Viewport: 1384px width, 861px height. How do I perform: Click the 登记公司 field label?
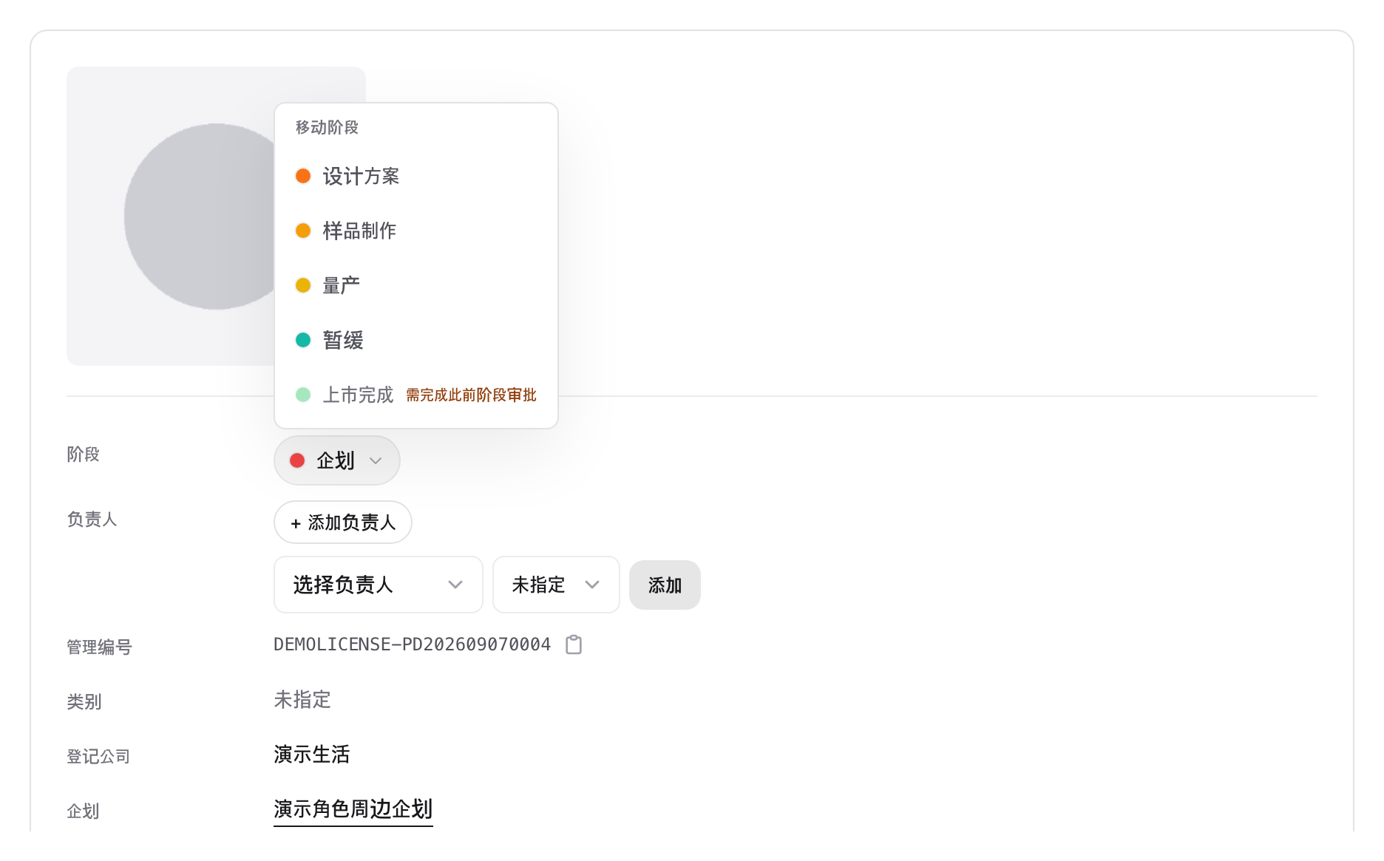tap(98, 757)
